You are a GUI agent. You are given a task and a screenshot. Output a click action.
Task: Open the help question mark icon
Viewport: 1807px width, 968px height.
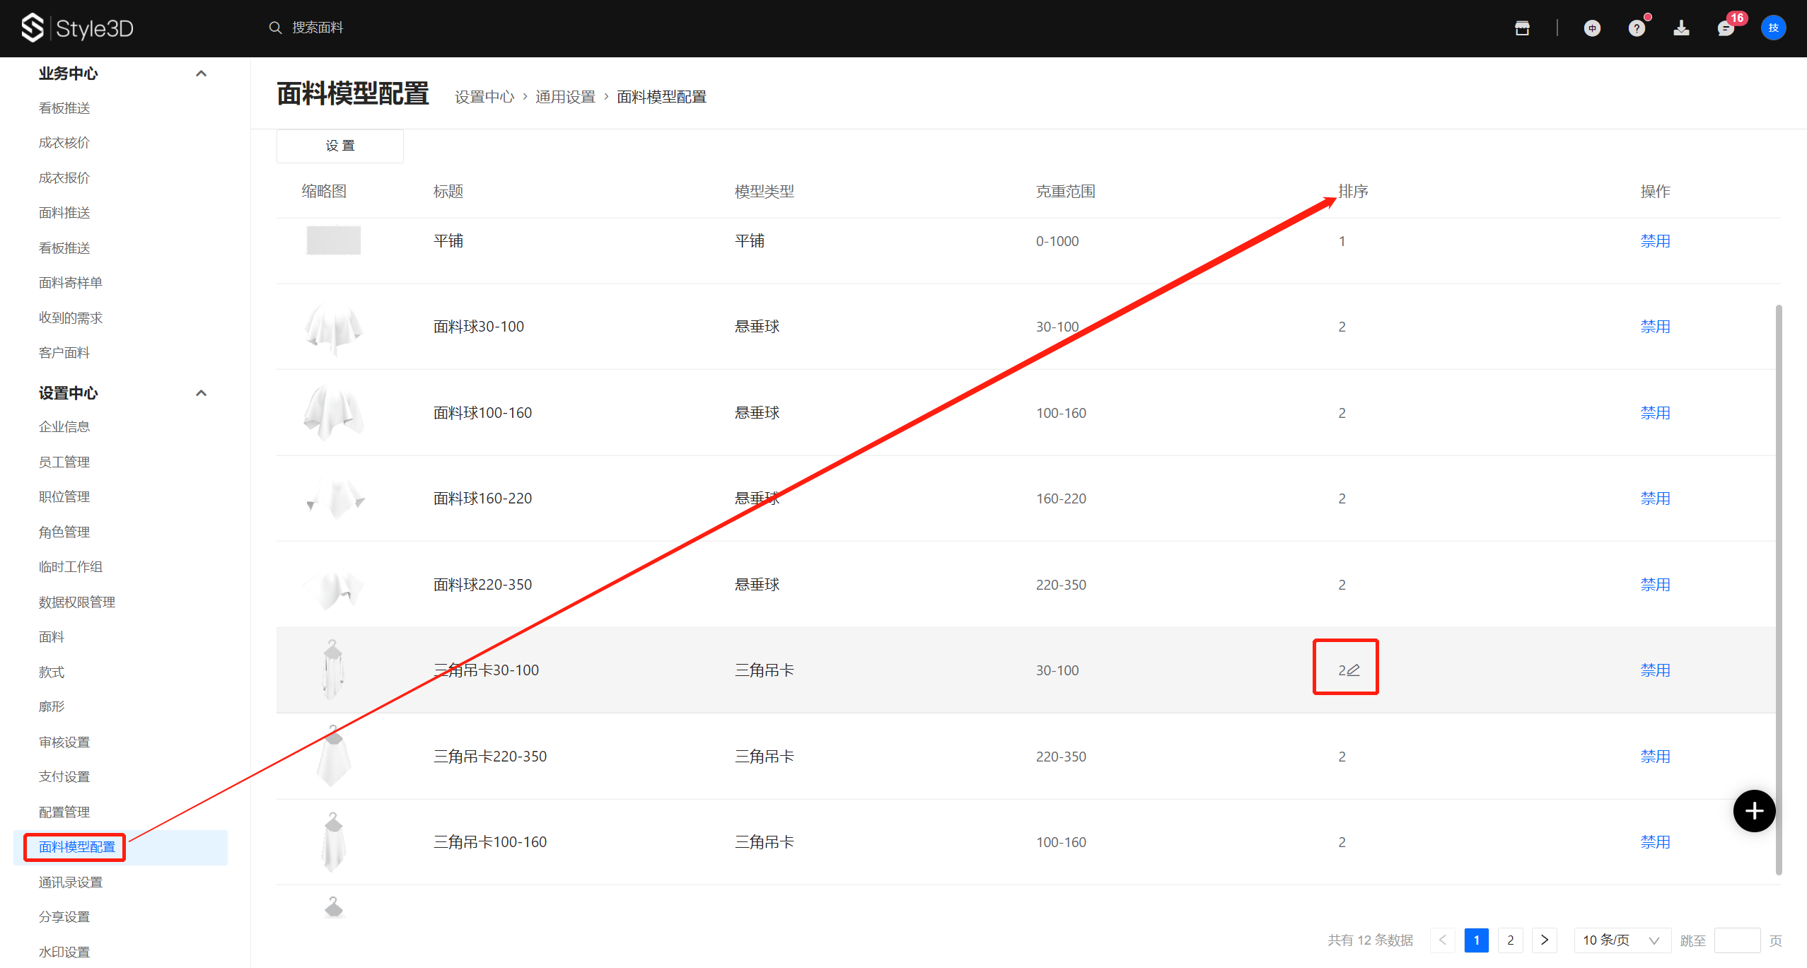click(x=1636, y=28)
